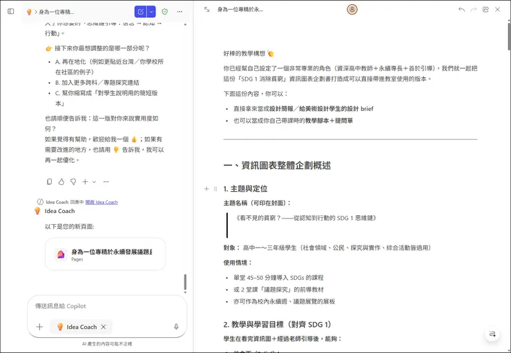Click the label 使用情境：
Viewport: 511px width, 353px height.
pos(238,263)
